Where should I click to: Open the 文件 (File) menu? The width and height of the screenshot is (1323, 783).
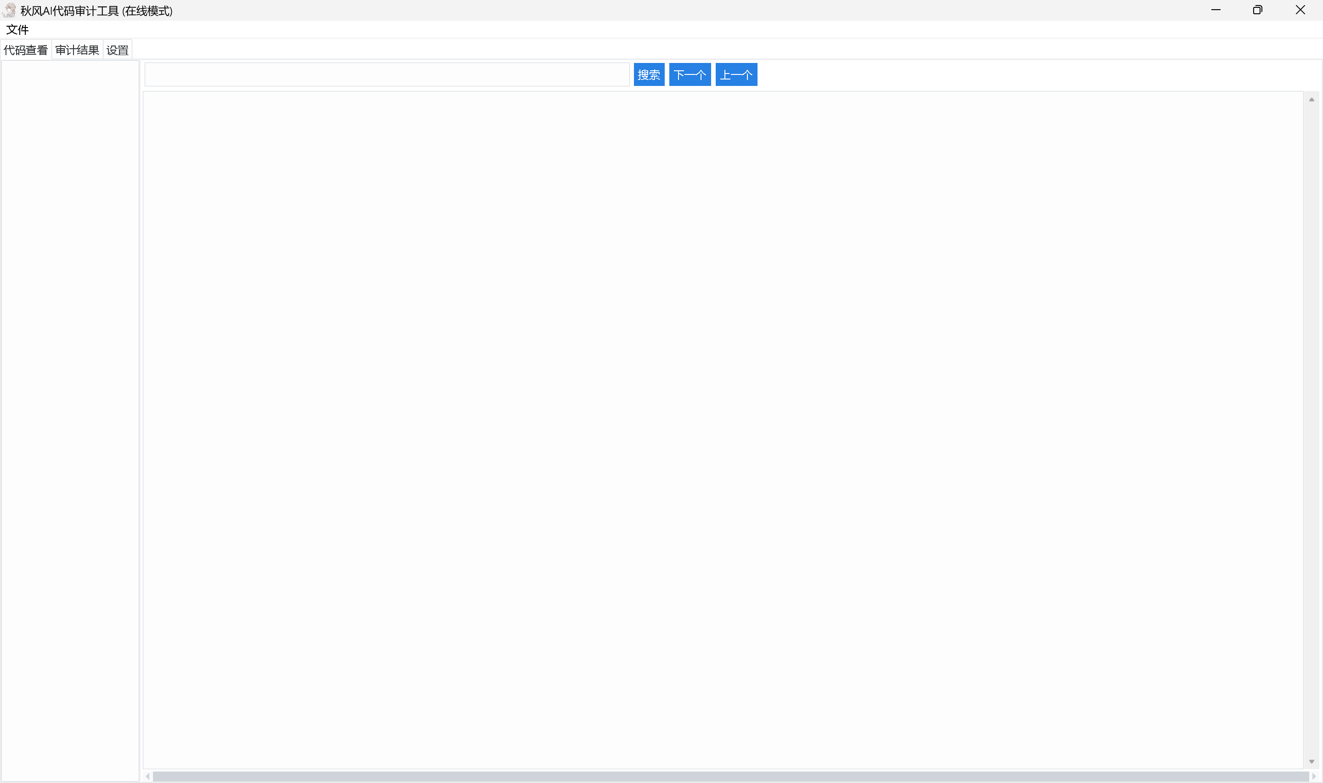pyautogui.click(x=17, y=29)
